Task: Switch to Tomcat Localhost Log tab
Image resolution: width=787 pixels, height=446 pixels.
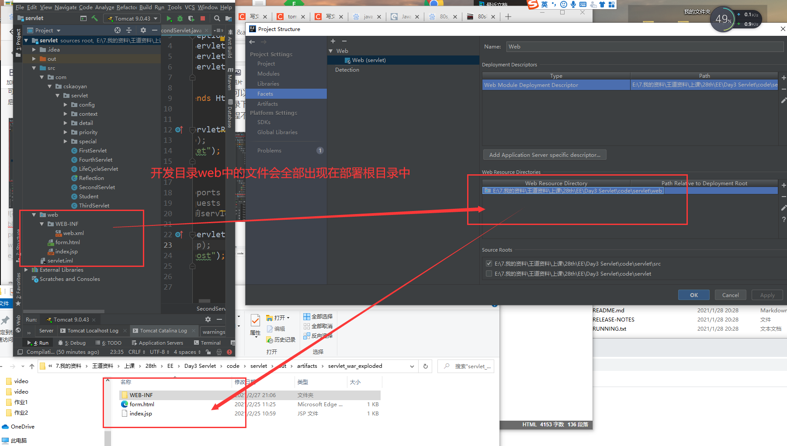Action: (x=92, y=331)
